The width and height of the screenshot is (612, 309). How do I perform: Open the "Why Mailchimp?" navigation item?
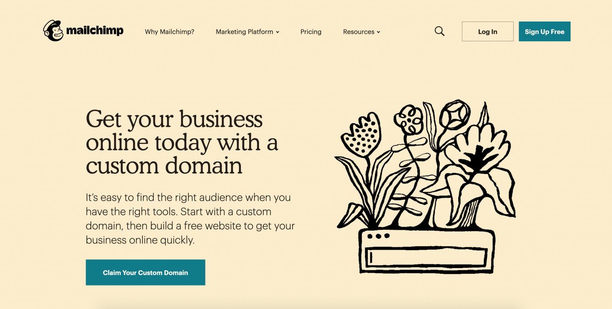point(169,31)
